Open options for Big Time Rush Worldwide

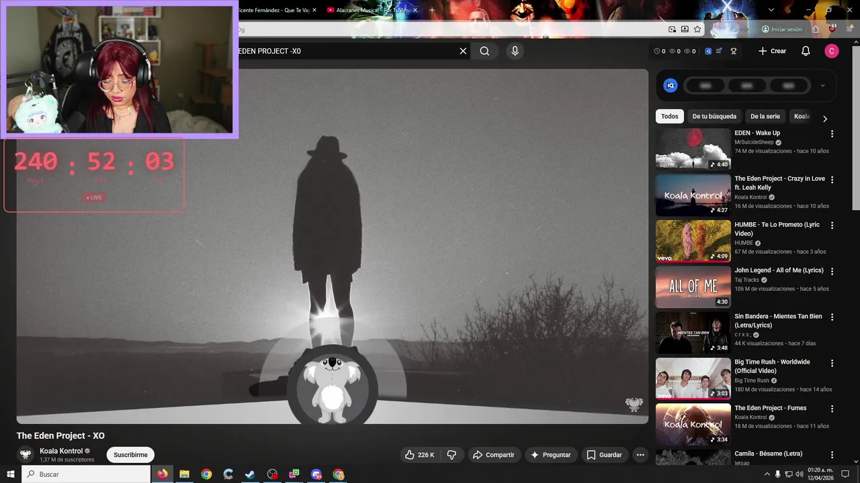click(832, 363)
